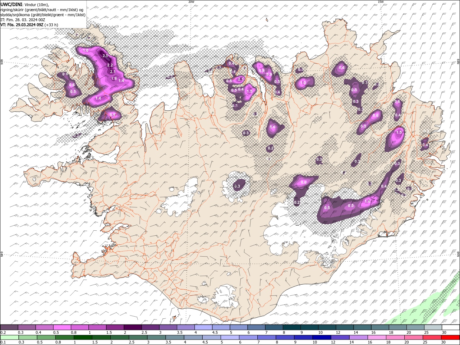Click the 'IT: Fim. 28. 03. 2024 00Z' line
The width and height of the screenshot is (460, 345).
[x=23, y=20]
